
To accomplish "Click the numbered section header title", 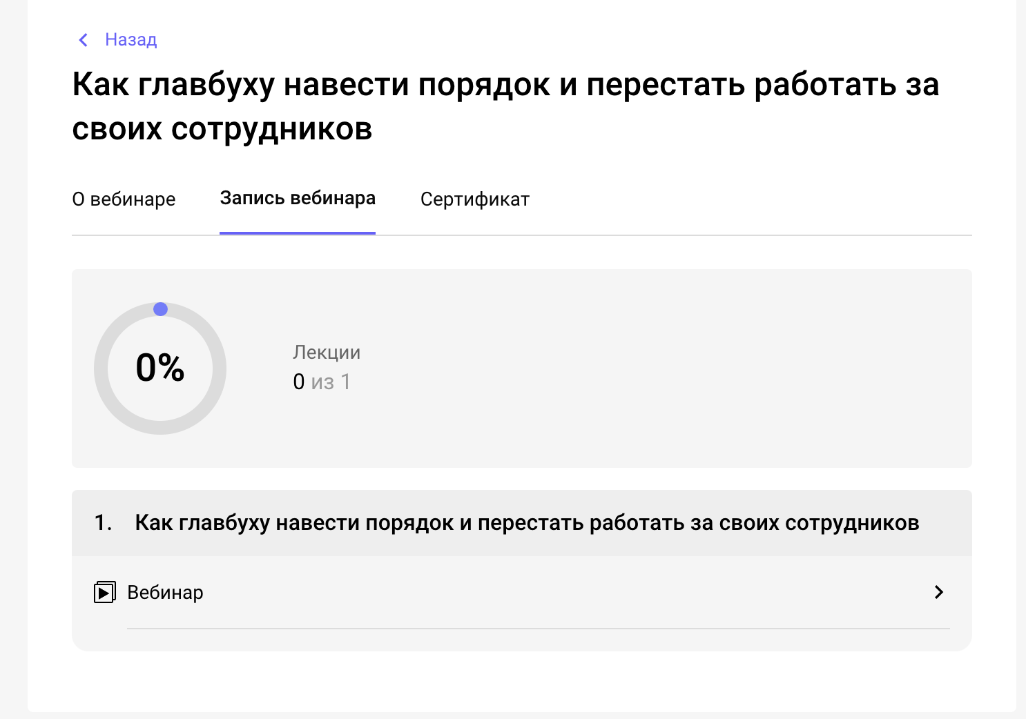I will tap(526, 523).
